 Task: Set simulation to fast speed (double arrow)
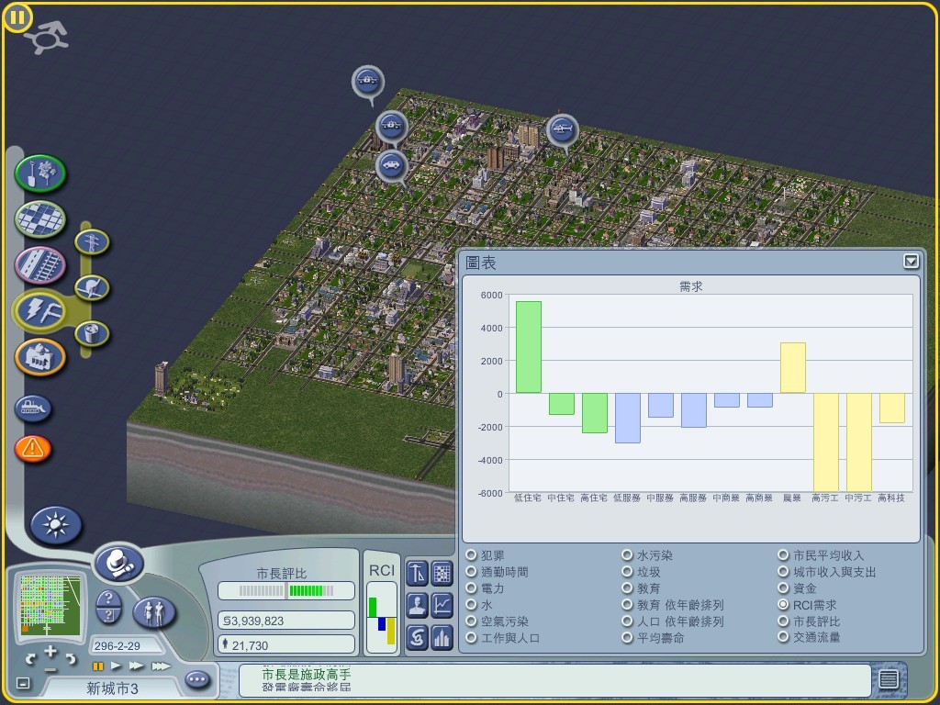pos(137,666)
